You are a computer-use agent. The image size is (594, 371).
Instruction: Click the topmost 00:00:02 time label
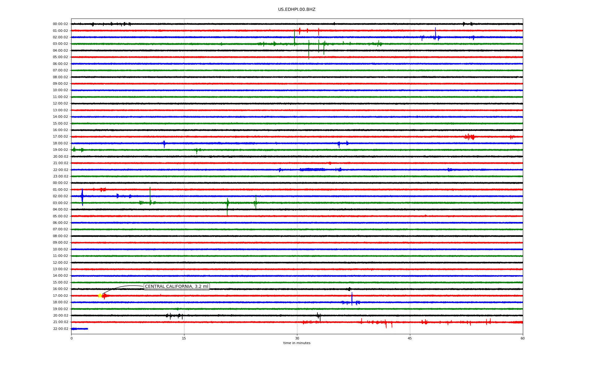point(60,24)
